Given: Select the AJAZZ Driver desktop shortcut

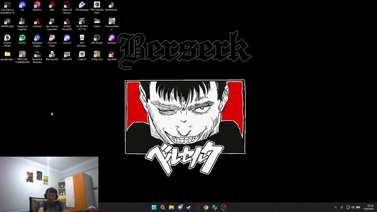Looking at the screenshot, I should point(67,24).
